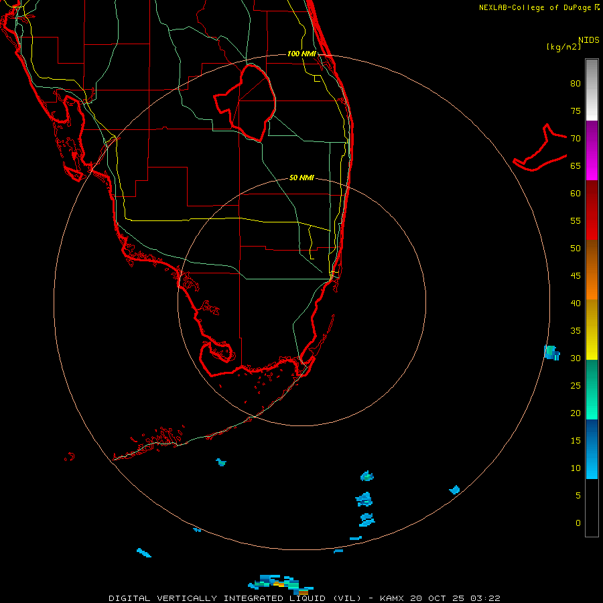
Task: Click the 10 value on the scale
Action: (x=576, y=468)
